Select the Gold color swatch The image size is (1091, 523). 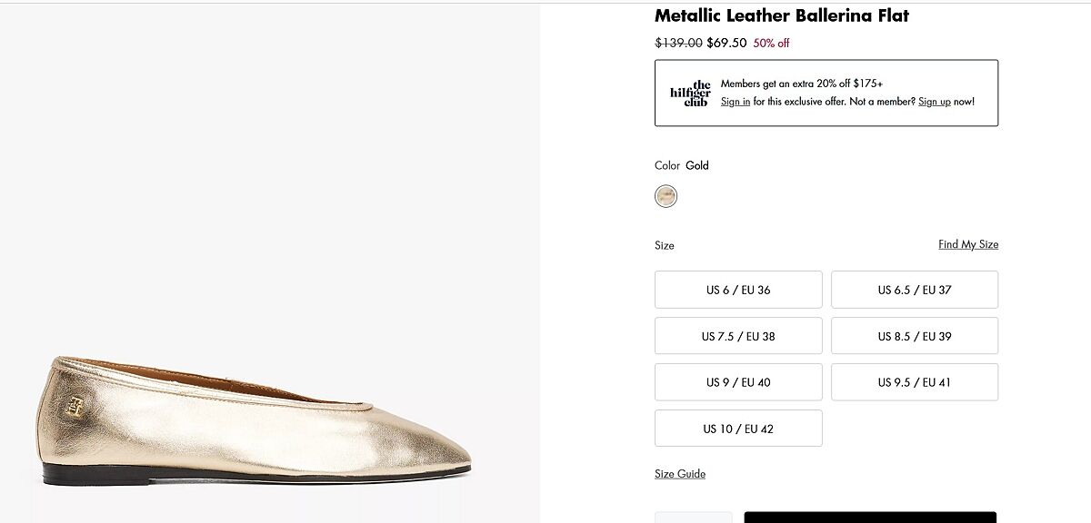pos(666,196)
